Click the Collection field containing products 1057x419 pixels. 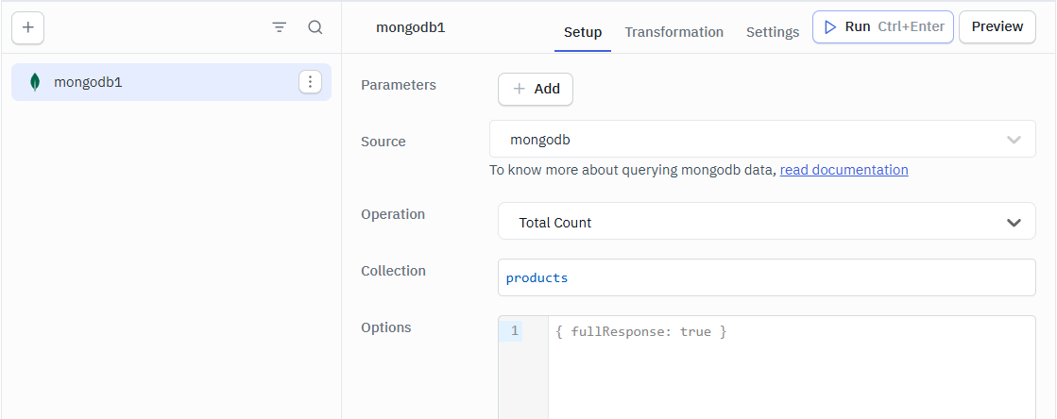[765, 278]
